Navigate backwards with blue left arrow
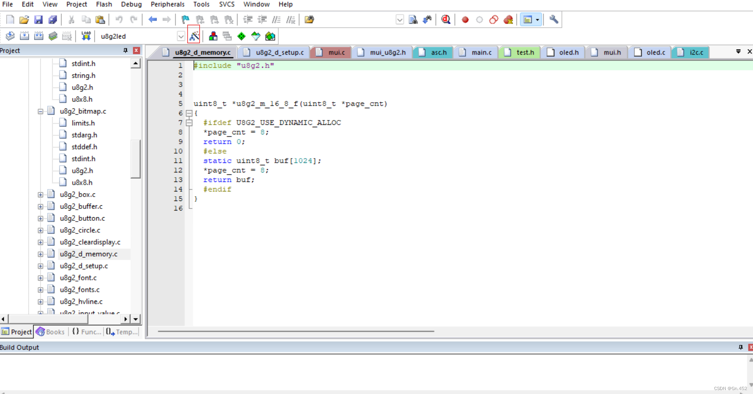 point(153,19)
